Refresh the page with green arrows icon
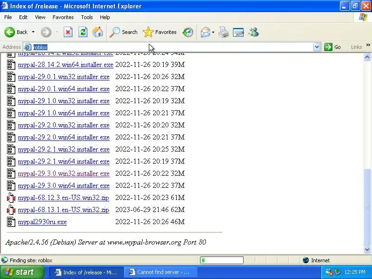 click(83, 32)
